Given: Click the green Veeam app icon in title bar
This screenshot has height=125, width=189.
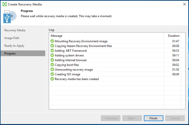Looking at the screenshot, I should pos(5,4).
